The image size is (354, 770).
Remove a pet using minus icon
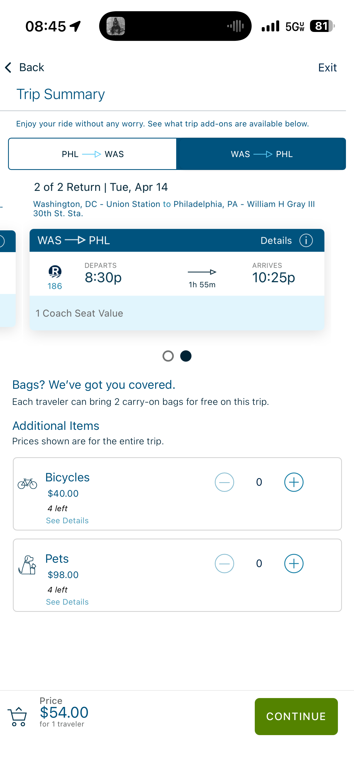[x=224, y=564]
